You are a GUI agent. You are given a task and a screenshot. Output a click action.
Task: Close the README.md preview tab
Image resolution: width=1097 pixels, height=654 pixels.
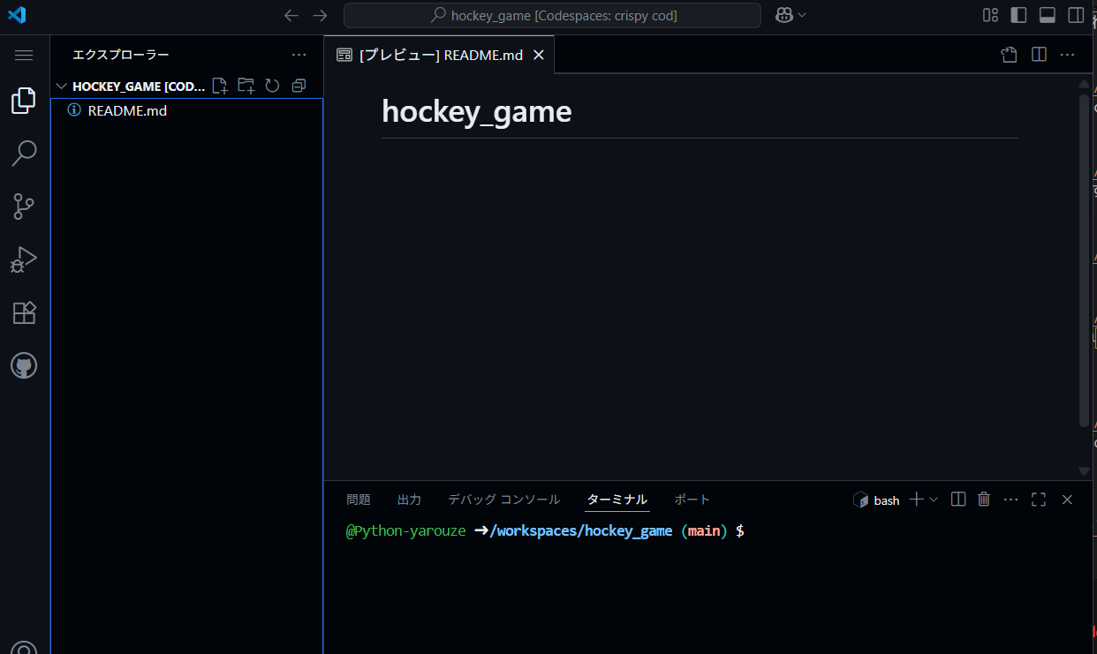(538, 55)
